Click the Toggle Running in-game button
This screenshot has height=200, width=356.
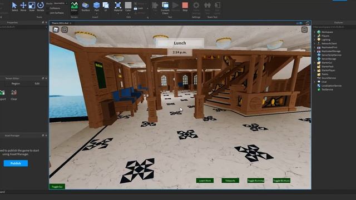coord(256,181)
